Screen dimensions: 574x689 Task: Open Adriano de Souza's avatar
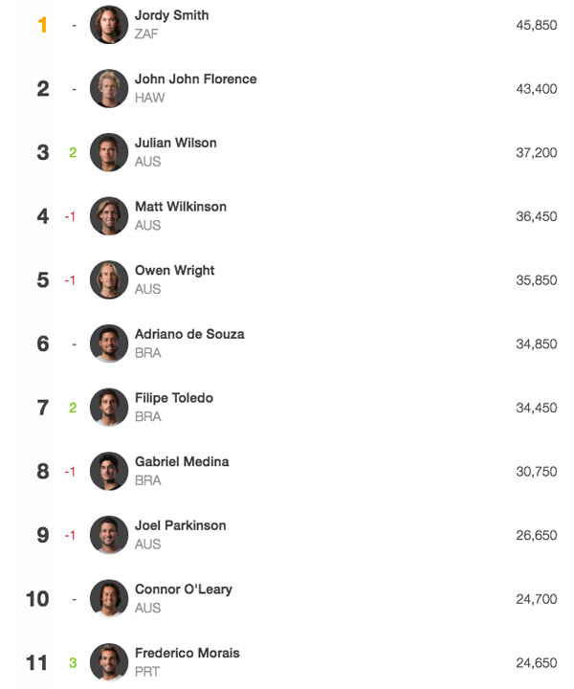tap(109, 344)
